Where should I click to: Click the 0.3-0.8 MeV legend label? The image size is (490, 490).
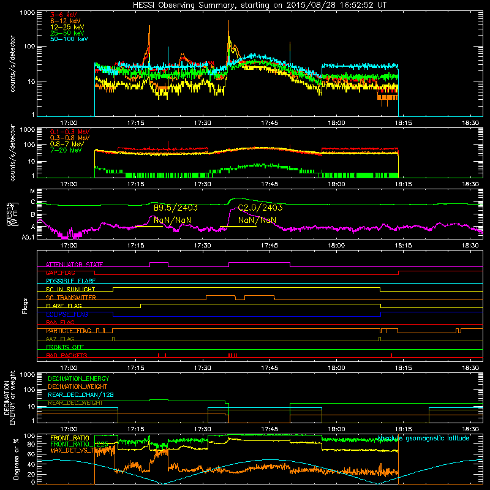point(70,138)
